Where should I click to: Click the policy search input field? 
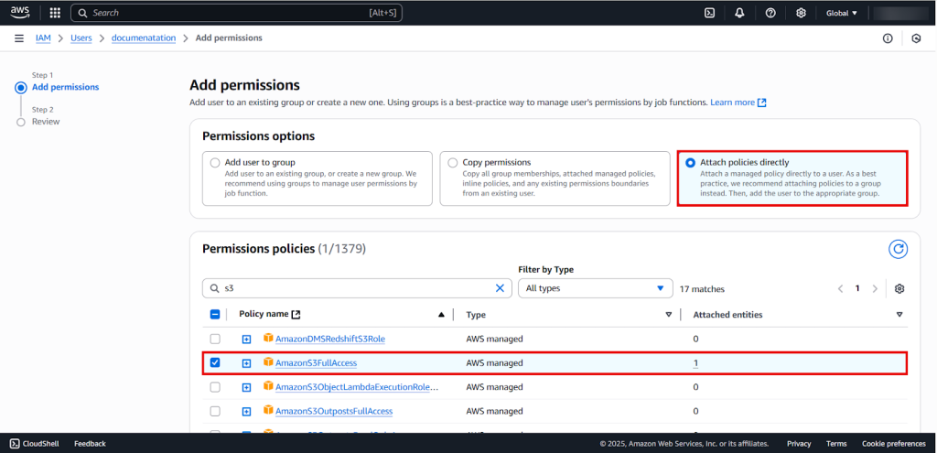[357, 288]
